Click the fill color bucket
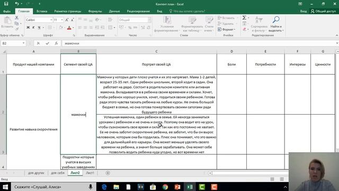This screenshot has height=191, width=339. (x=61, y=28)
